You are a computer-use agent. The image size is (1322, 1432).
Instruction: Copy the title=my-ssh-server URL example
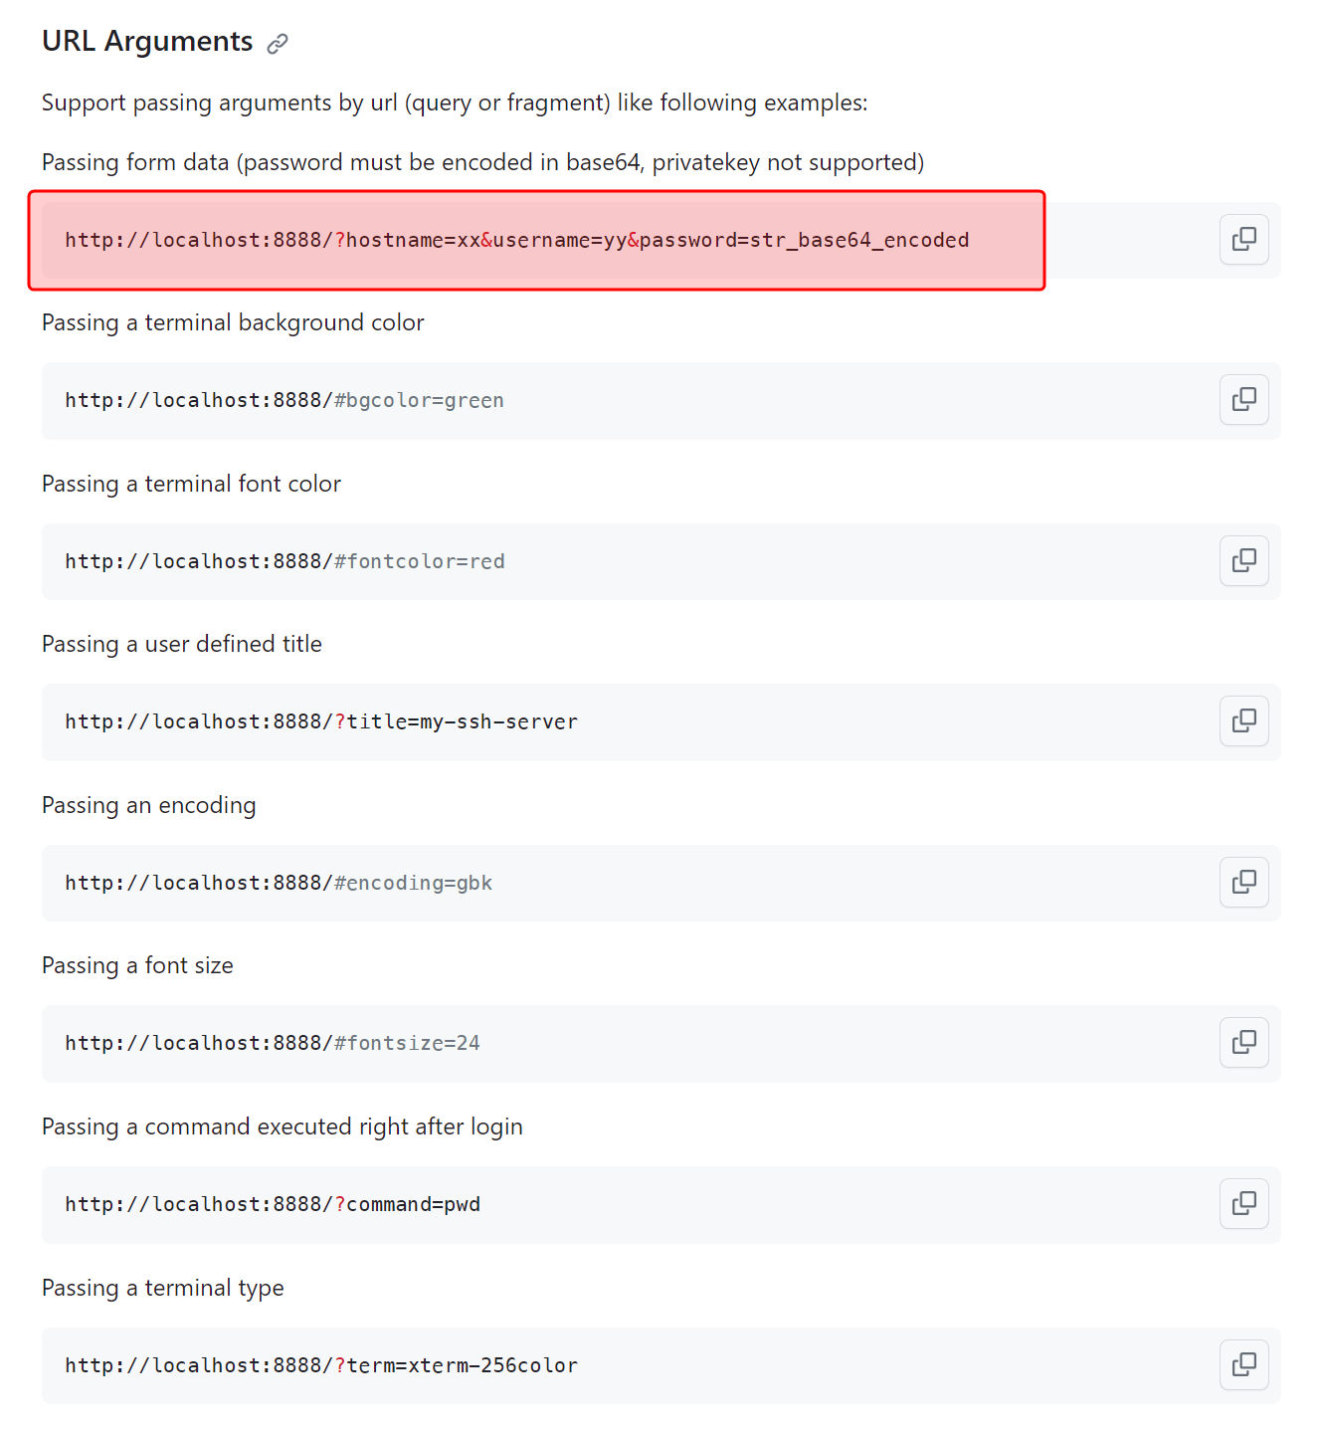click(1243, 721)
